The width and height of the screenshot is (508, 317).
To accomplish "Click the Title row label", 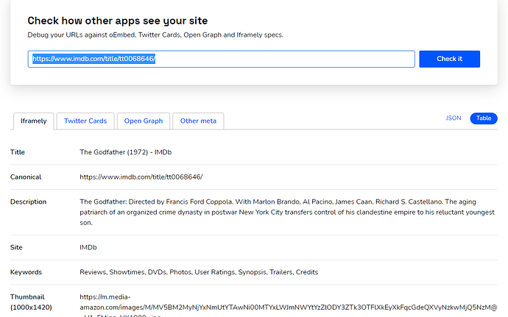I will pos(18,152).
